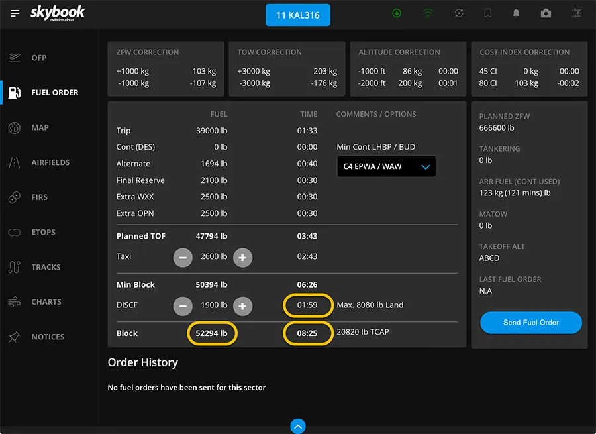
Task: Open the settings sliders icon
Action: coord(577,13)
